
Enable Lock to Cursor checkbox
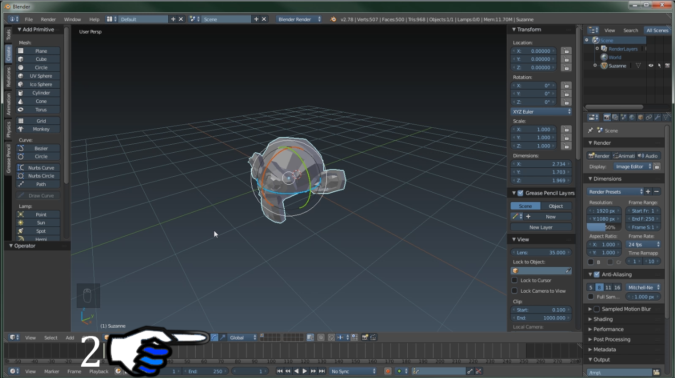pyautogui.click(x=515, y=280)
